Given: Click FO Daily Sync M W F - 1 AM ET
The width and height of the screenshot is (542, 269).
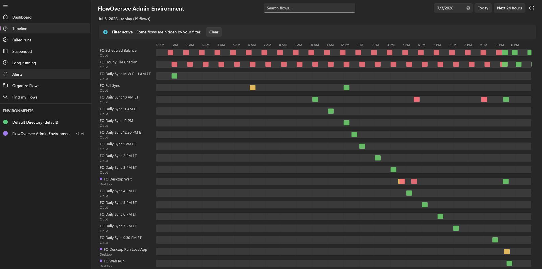Looking at the screenshot, I should (125, 74).
